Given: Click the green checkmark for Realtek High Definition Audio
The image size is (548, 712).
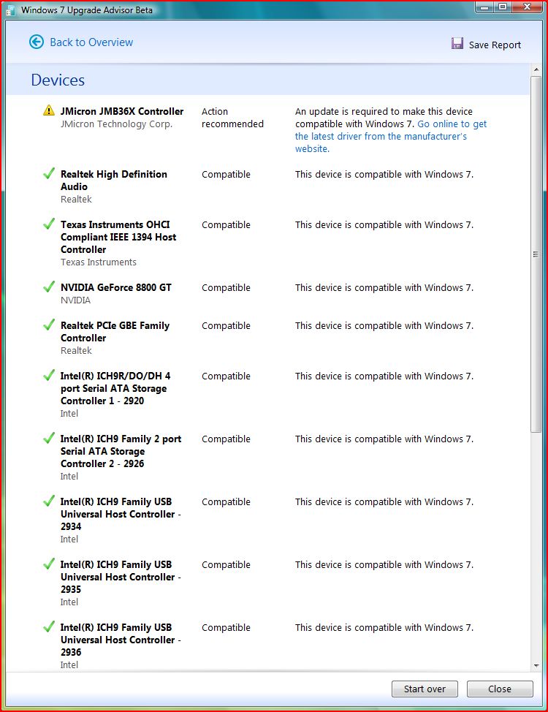Looking at the screenshot, I should [x=48, y=173].
